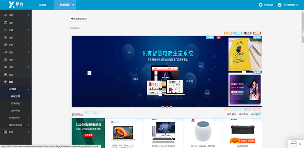Screen dimensions: 304x148
Task: Click 商城首页 link in header
Action: 269,5
